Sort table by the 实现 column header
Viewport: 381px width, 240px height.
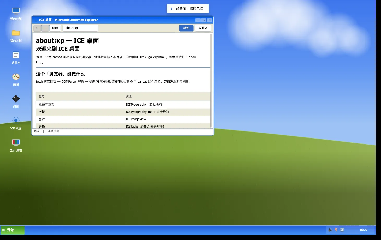tap(167, 96)
